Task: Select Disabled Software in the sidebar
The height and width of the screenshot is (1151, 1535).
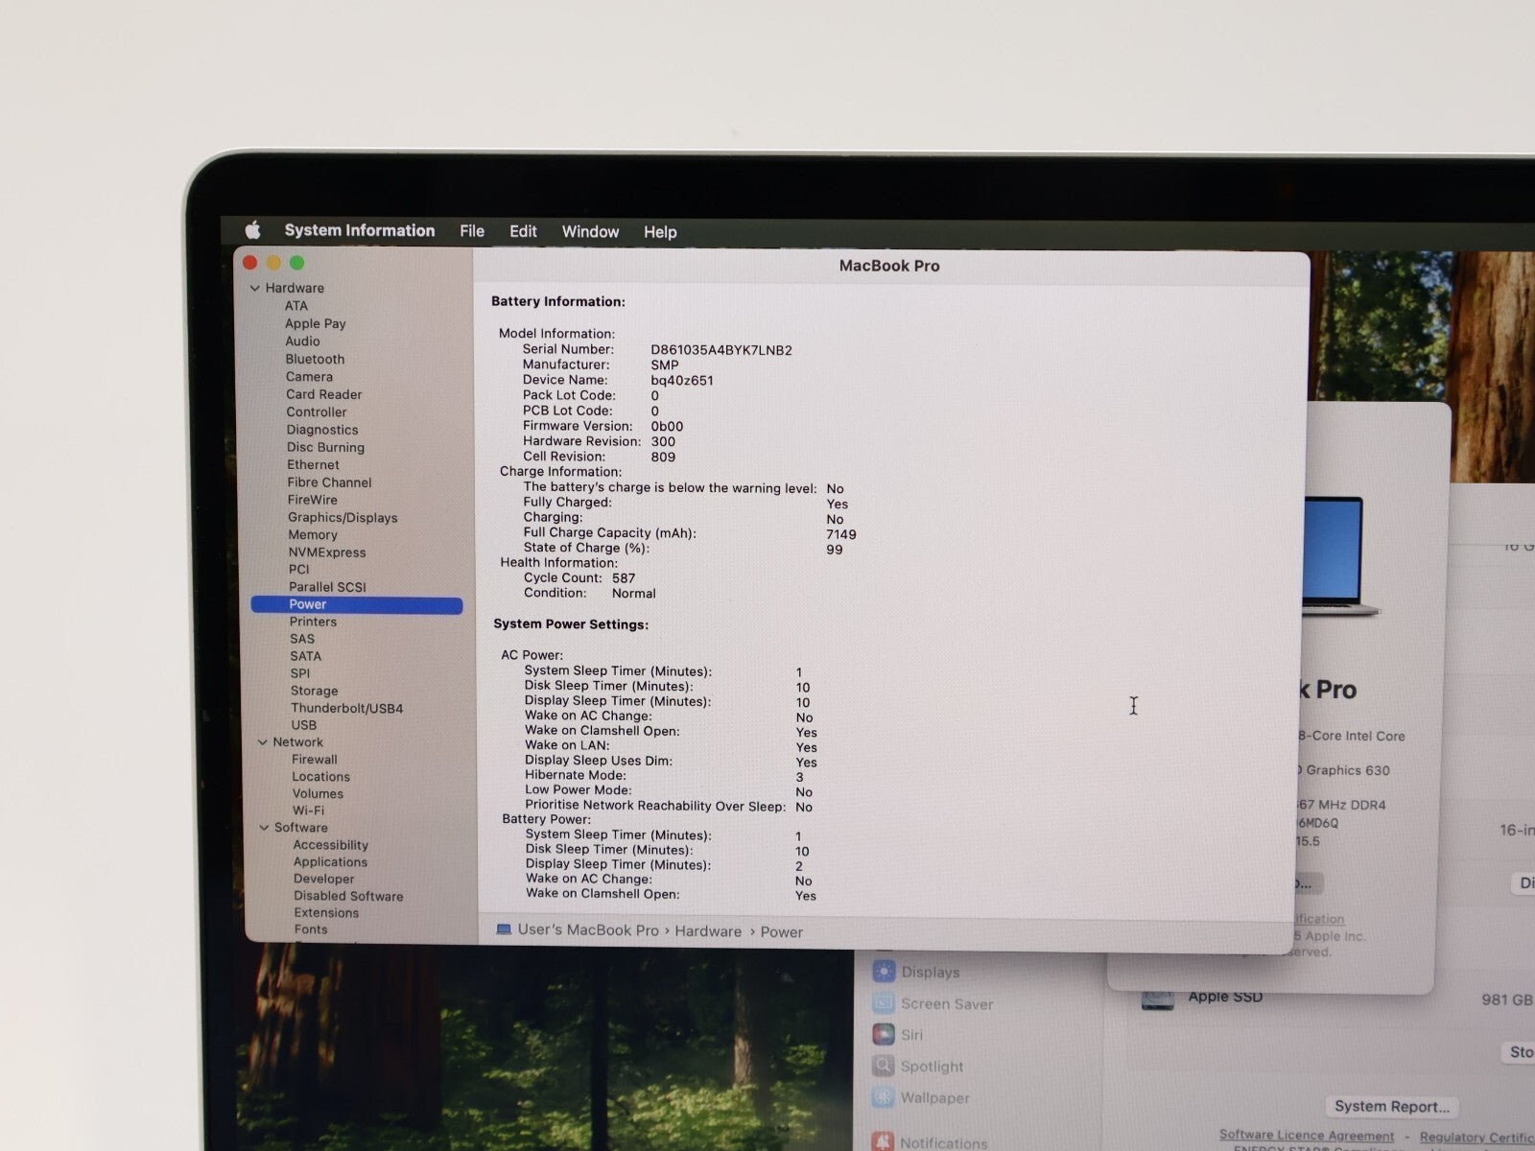Action: (x=348, y=896)
